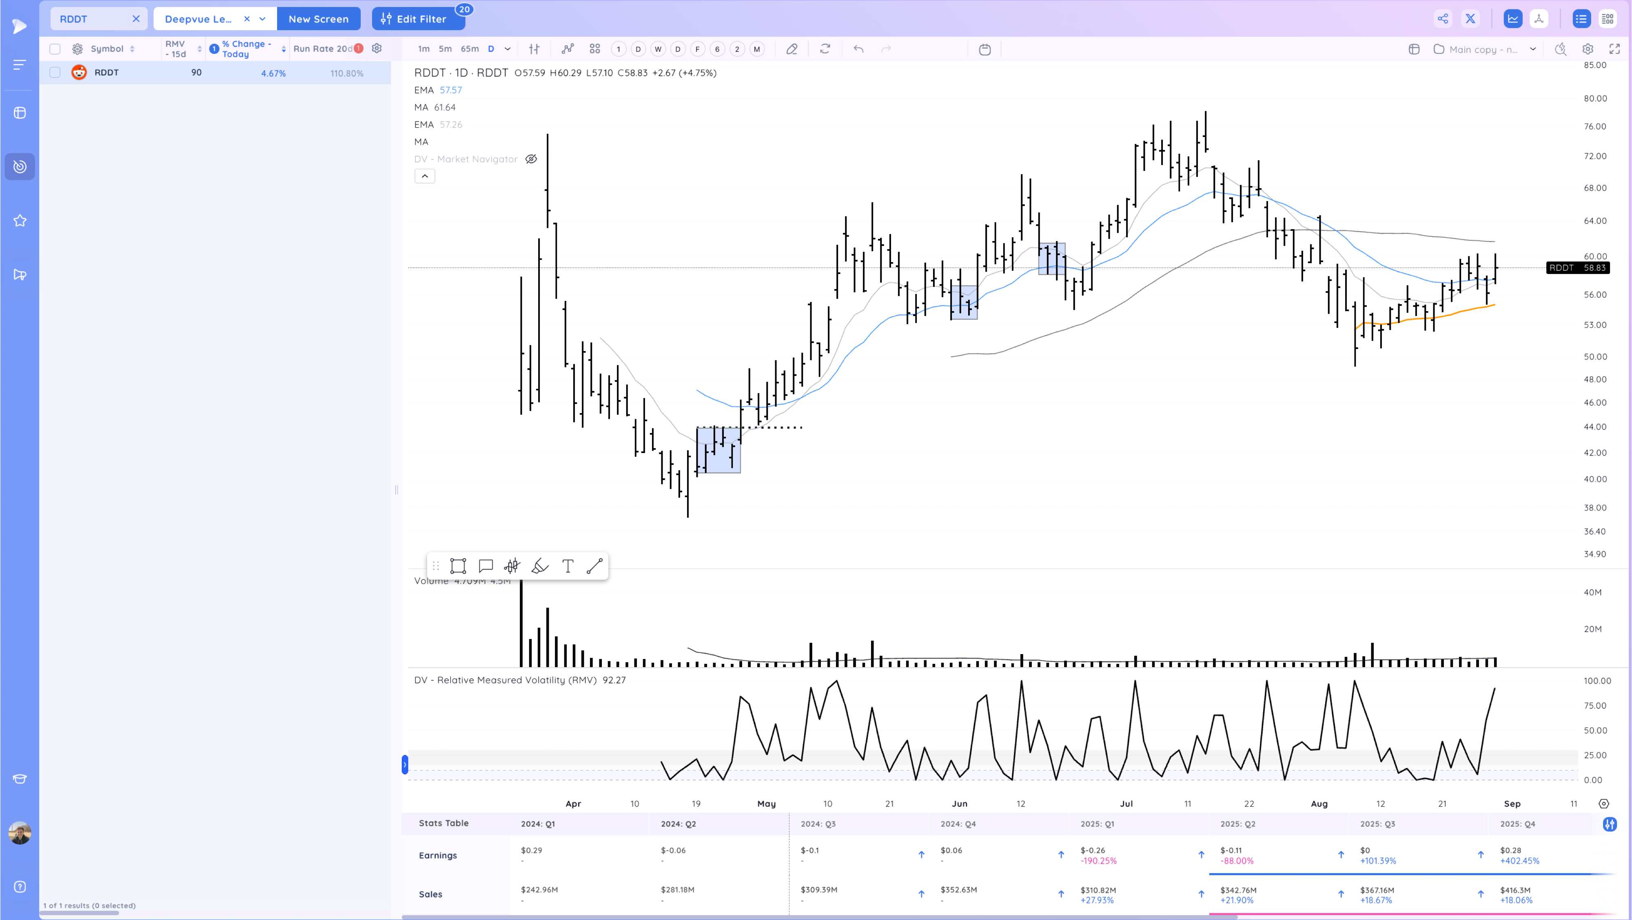1632x920 pixels.
Task: Collapse the indicator legend chevron
Action: [x=424, y=176]
